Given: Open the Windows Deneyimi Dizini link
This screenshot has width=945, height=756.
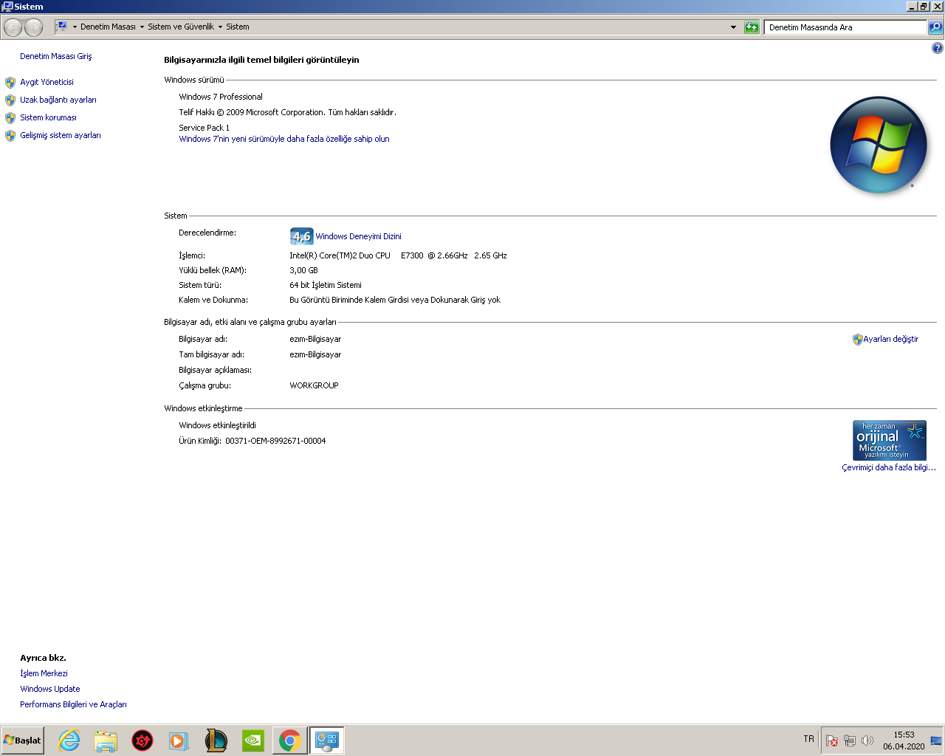Looking at the screenshot, I should click(358, 236).
